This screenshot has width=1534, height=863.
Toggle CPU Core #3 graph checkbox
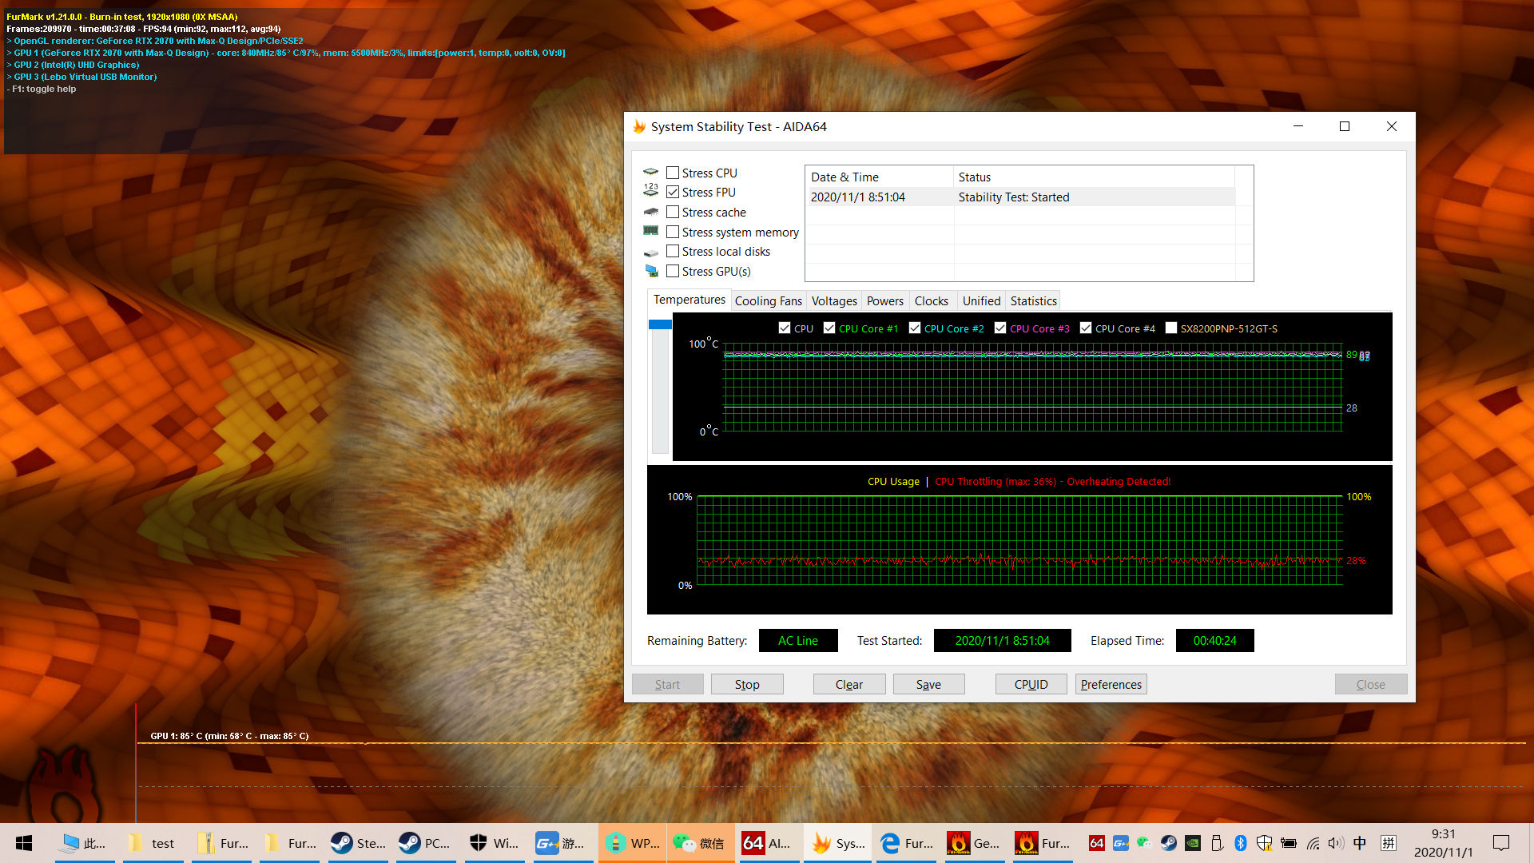[x=1000, y=328]
